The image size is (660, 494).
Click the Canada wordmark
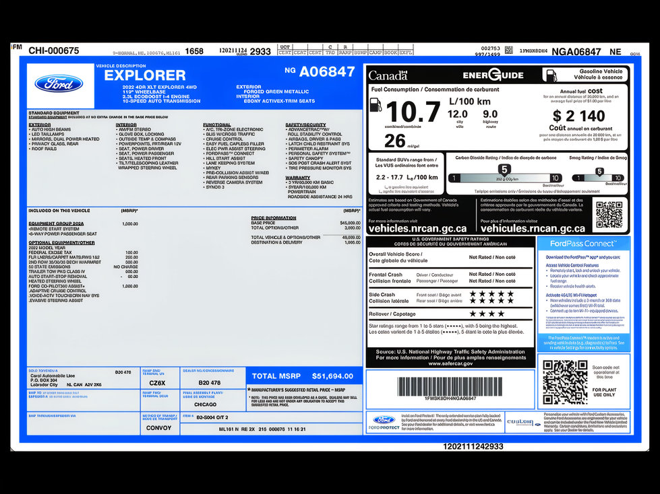click(x=388, y=75)
